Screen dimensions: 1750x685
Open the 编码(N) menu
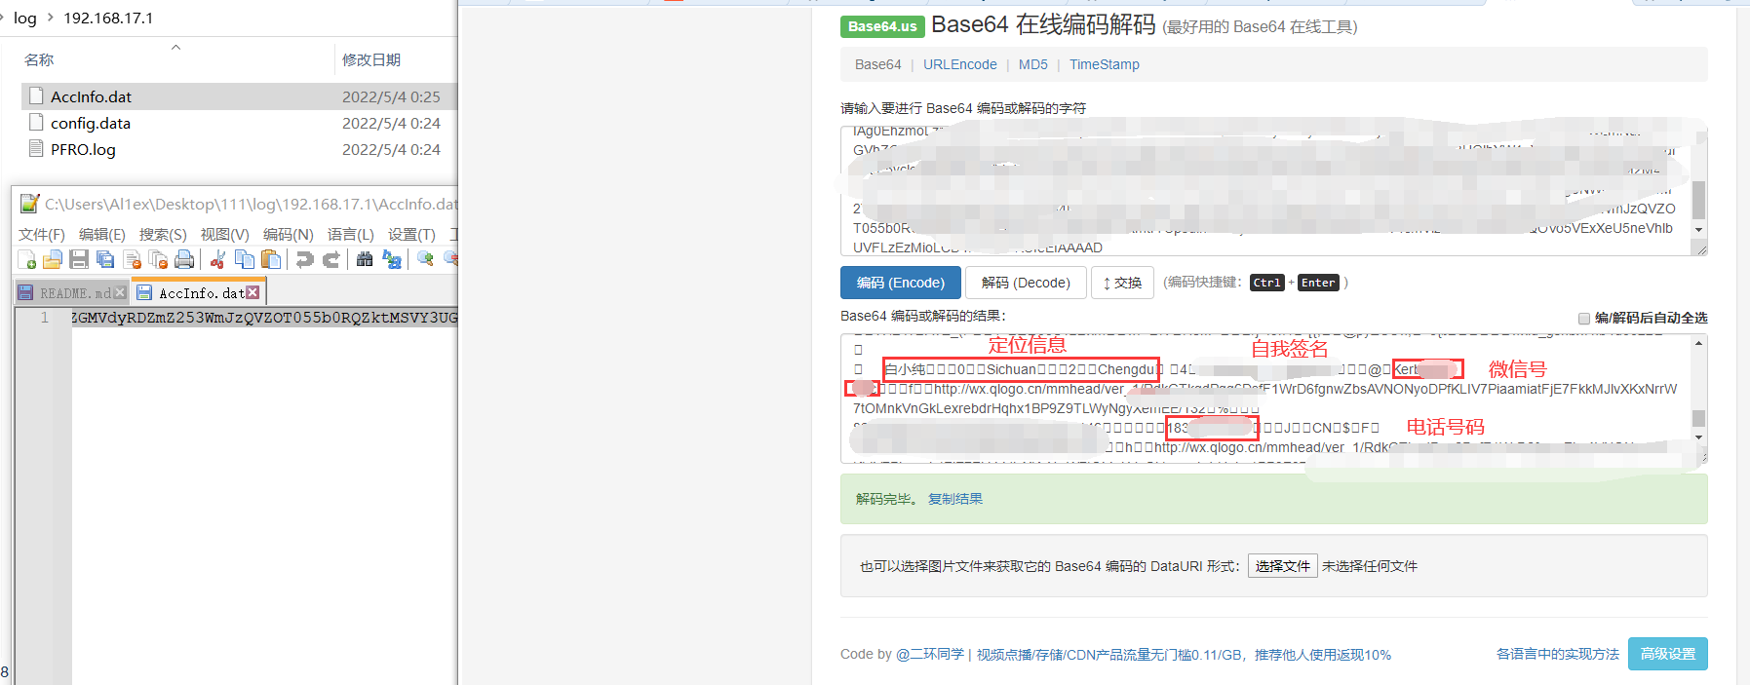pos(289,235)
